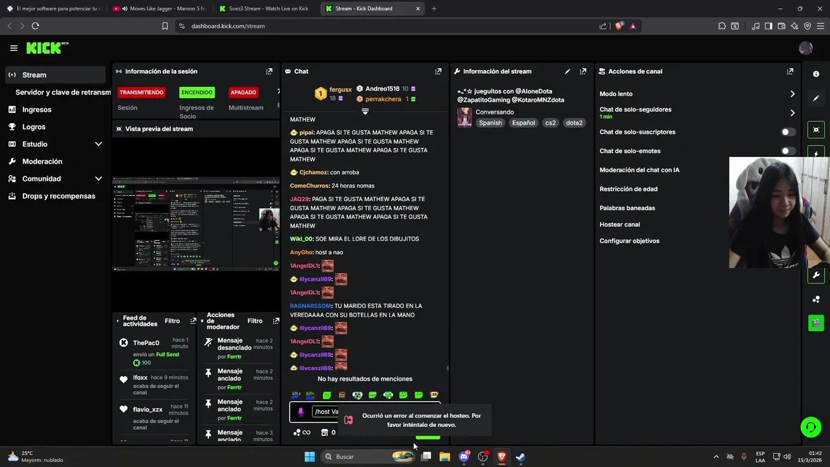Click the wrench icon in the right sidebar
Screen dimensions: 830x467
tap(816, 275)
